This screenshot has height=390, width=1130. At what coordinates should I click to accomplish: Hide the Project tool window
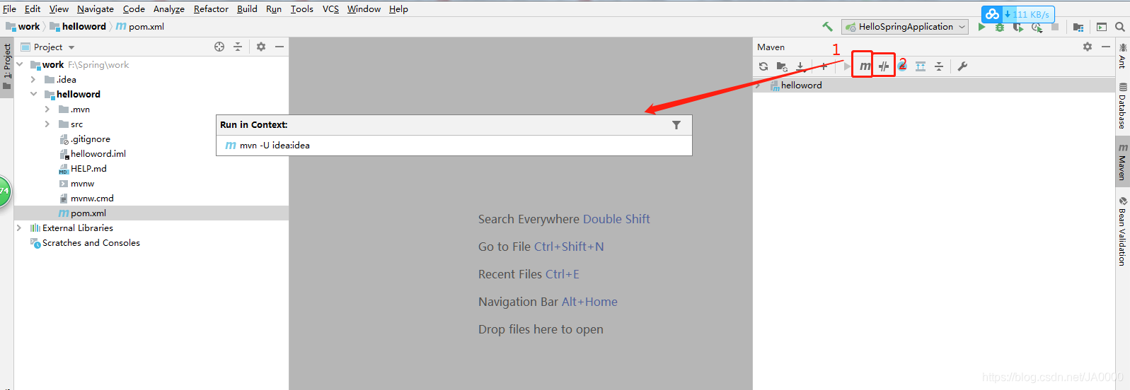279,47
